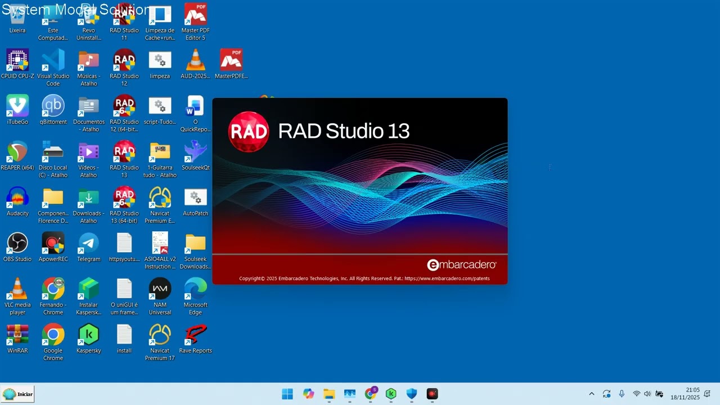Select the 1-Guitarra tudo - Atalho folder

[x=160, y=159]
